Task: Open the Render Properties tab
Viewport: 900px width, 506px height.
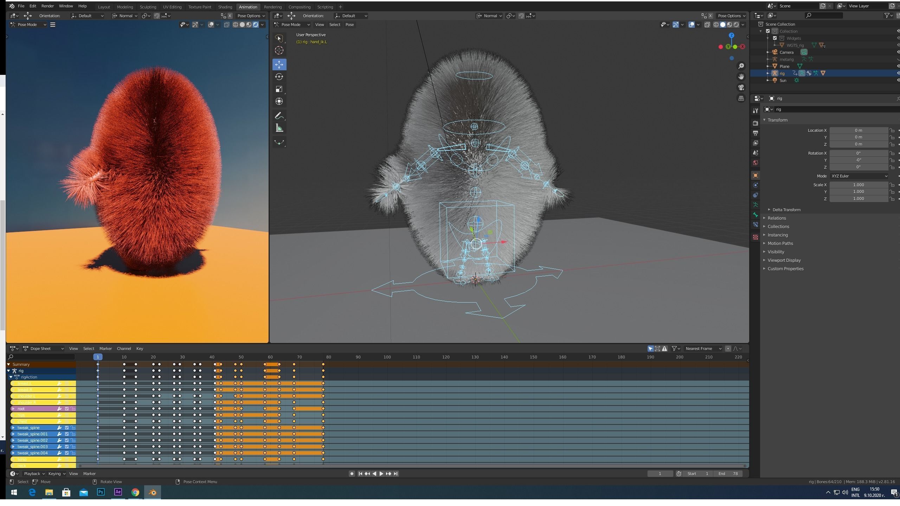Action: coord(755,123)
